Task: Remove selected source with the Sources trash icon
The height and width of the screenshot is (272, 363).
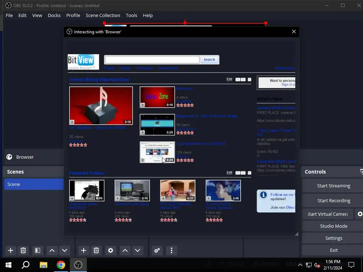Action: pyautogui.click(x=96, y=250)
